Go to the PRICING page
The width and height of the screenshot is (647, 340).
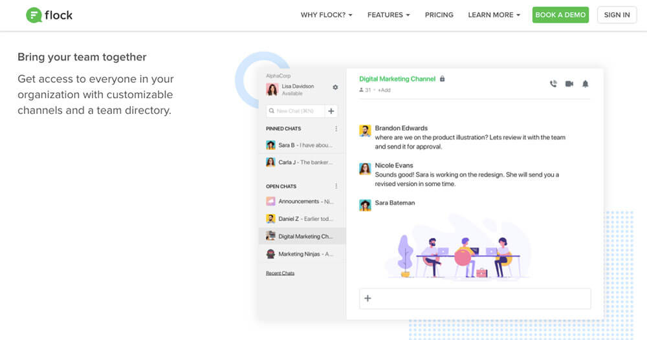pos(439,15)
